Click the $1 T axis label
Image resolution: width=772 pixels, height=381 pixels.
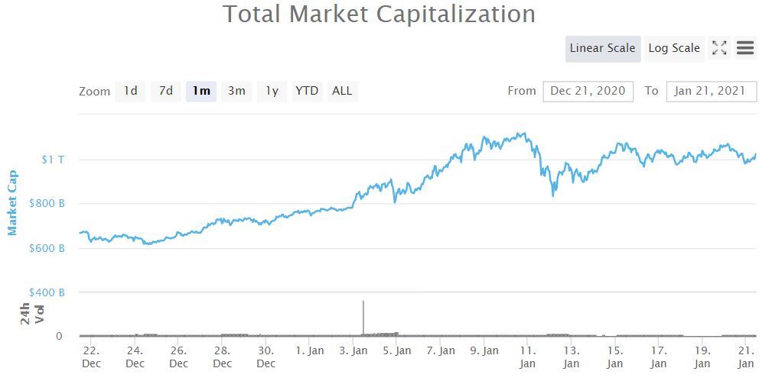point(53,160)
